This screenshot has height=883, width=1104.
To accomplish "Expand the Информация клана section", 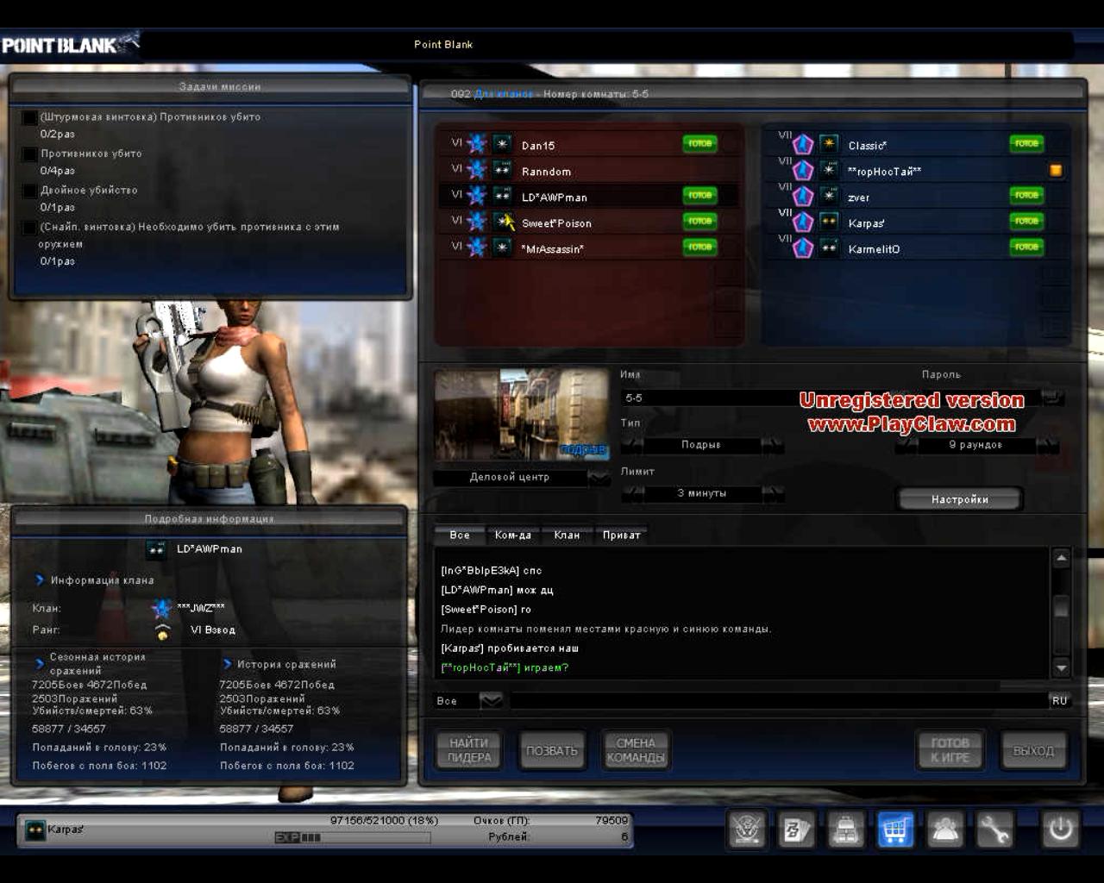I will pos(40,580).
